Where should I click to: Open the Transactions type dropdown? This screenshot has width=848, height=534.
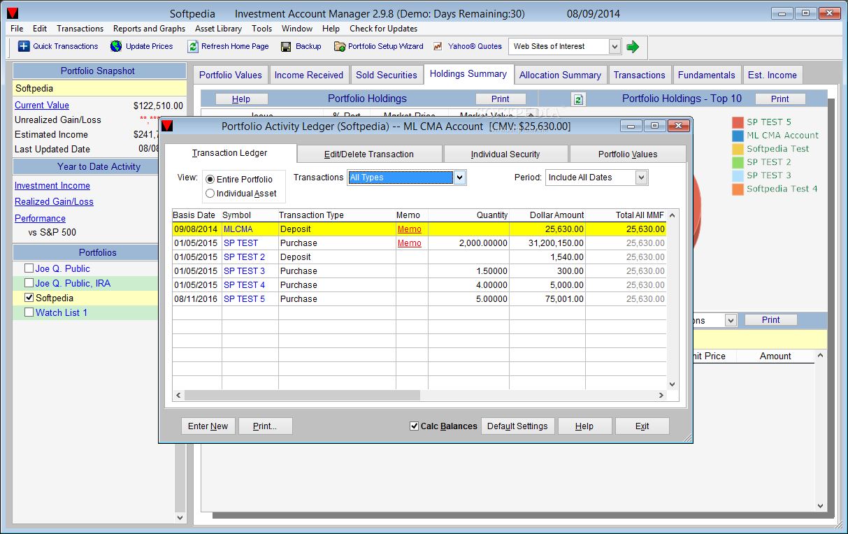(x=459, y=178)
